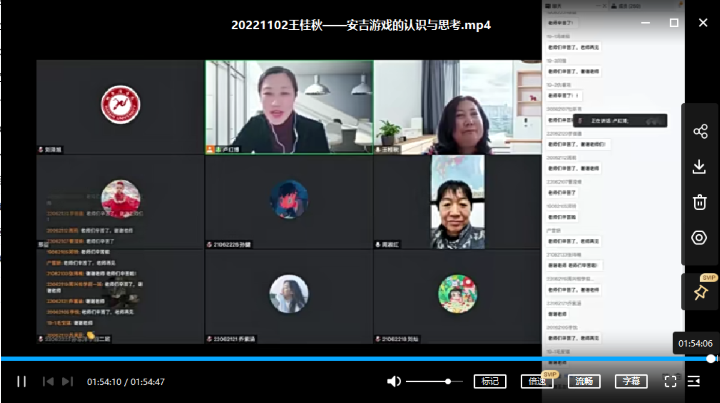Click the video progress bar handle
Image resolution: width=720 pixels, height=403 pixels.
[711, 359]
